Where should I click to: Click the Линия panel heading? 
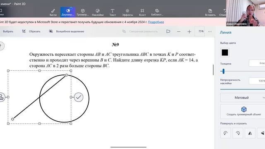pyautogui.click(x=225, y=32)
